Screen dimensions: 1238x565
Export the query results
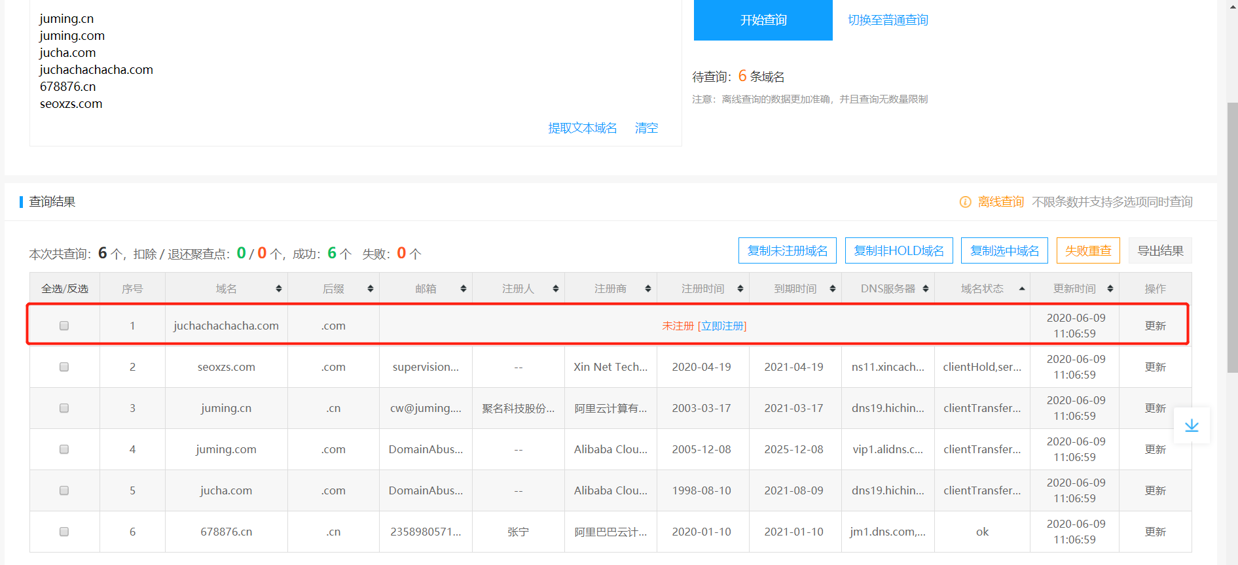pyautogui.click(x=1160, y=251)
